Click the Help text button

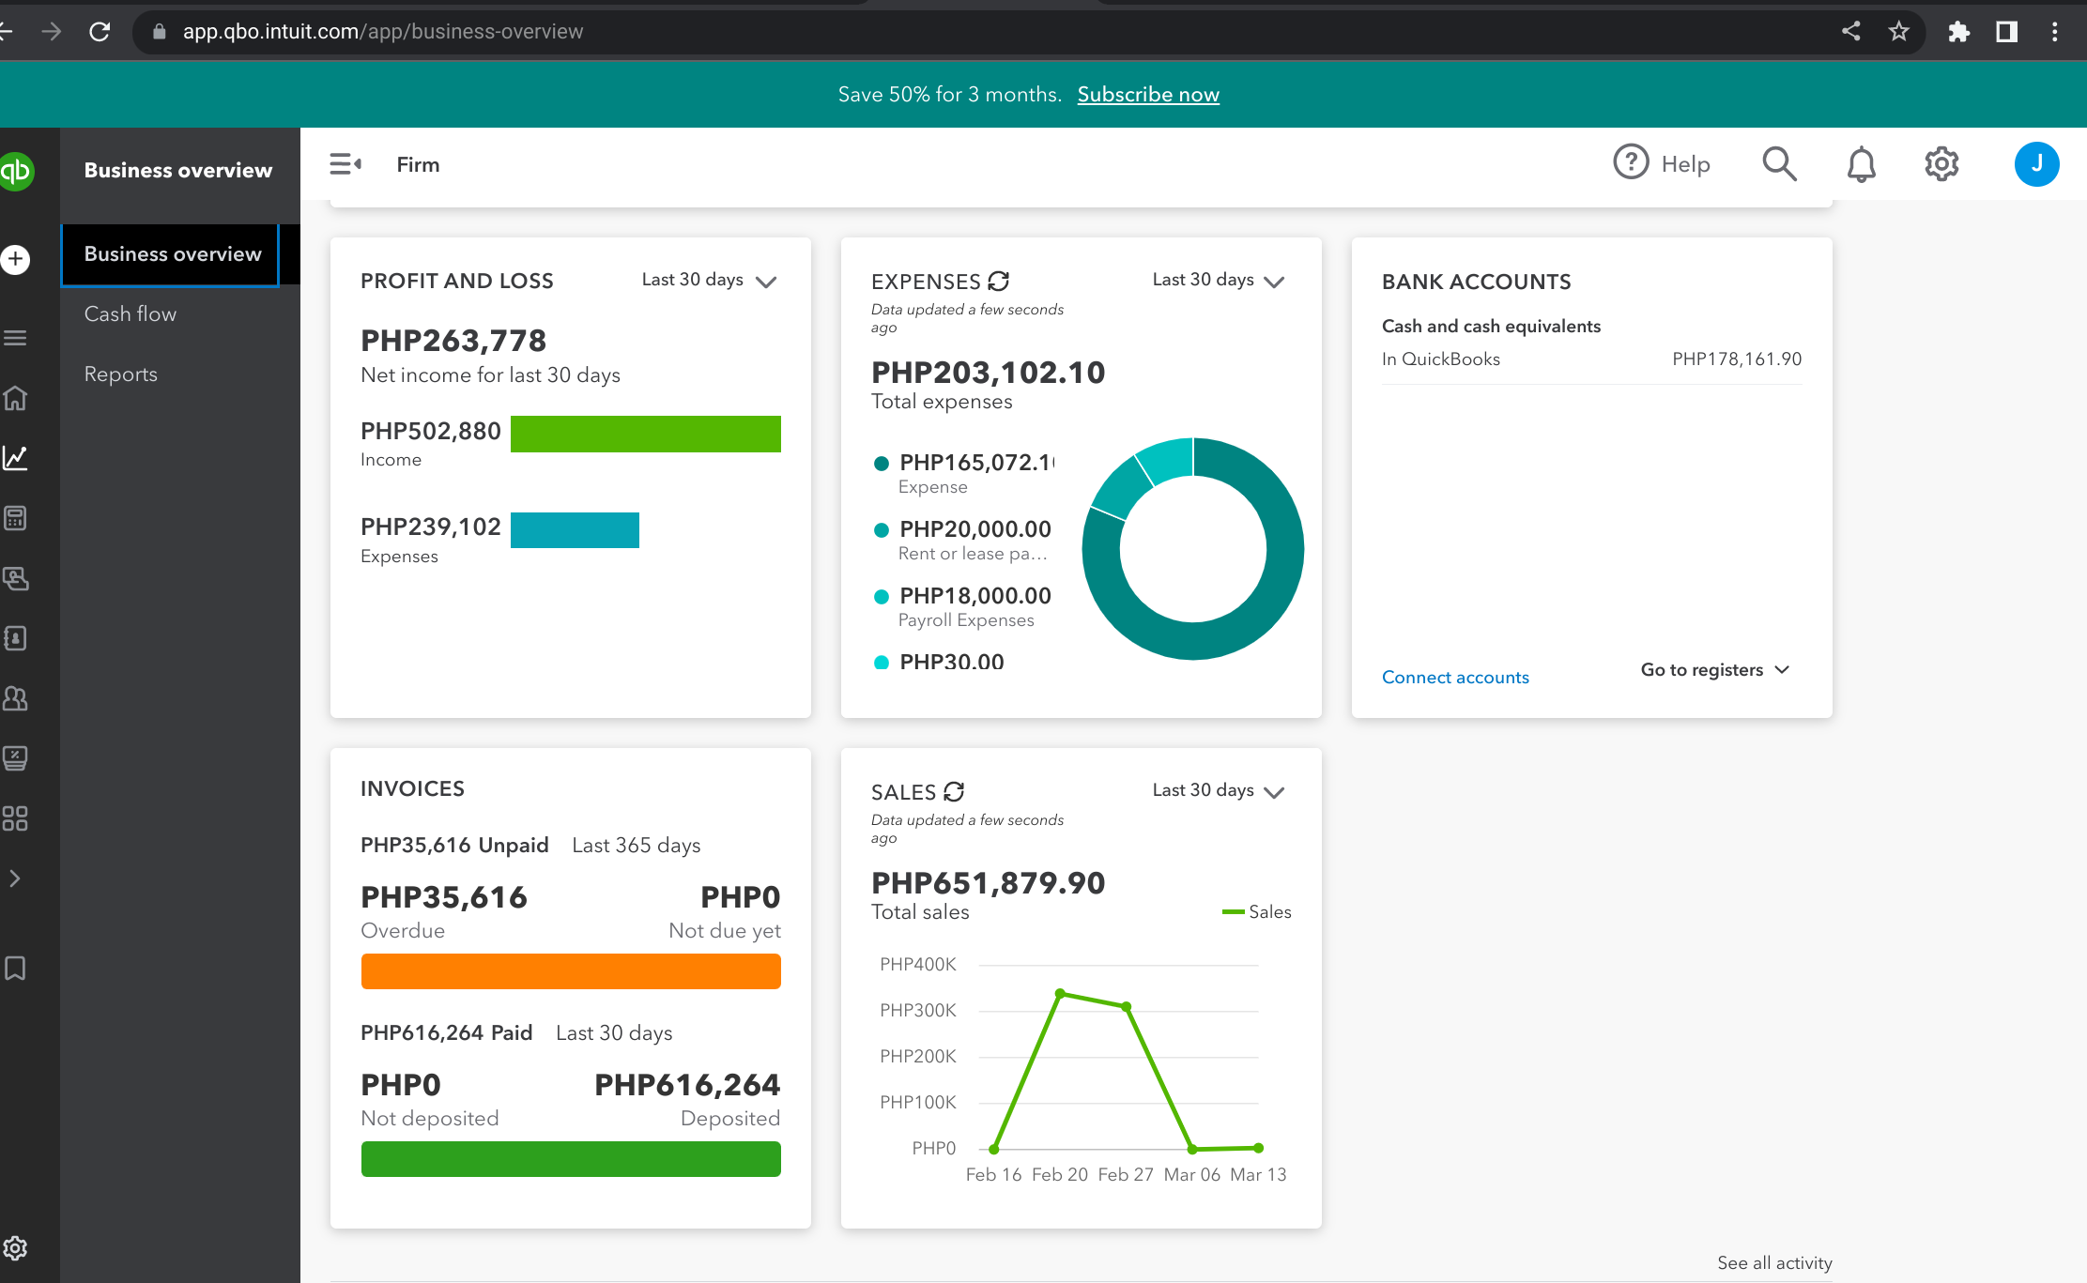point(1685,164)
